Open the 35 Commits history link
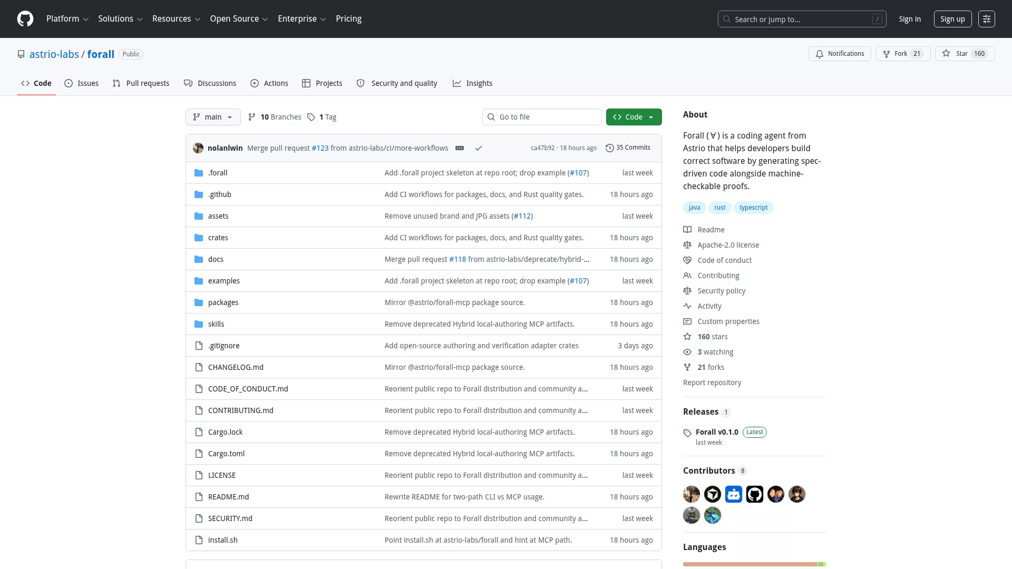Viewport: 1012px width, 569px height. click(x=628, y=148)
